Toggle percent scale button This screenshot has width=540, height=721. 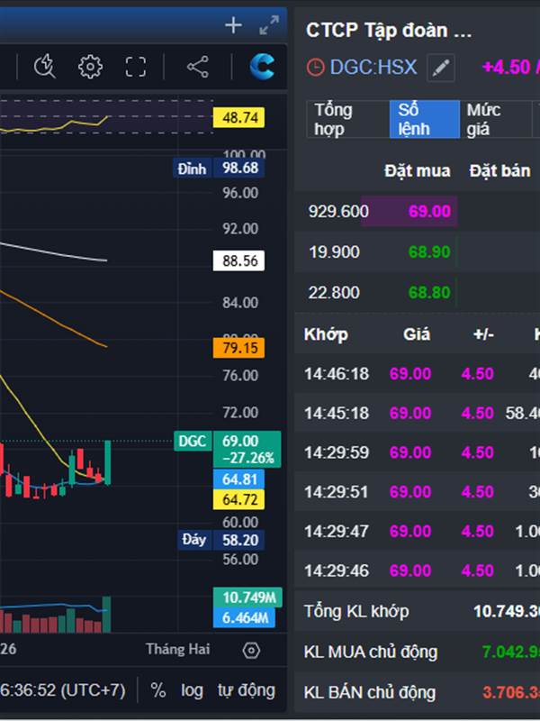158,690
